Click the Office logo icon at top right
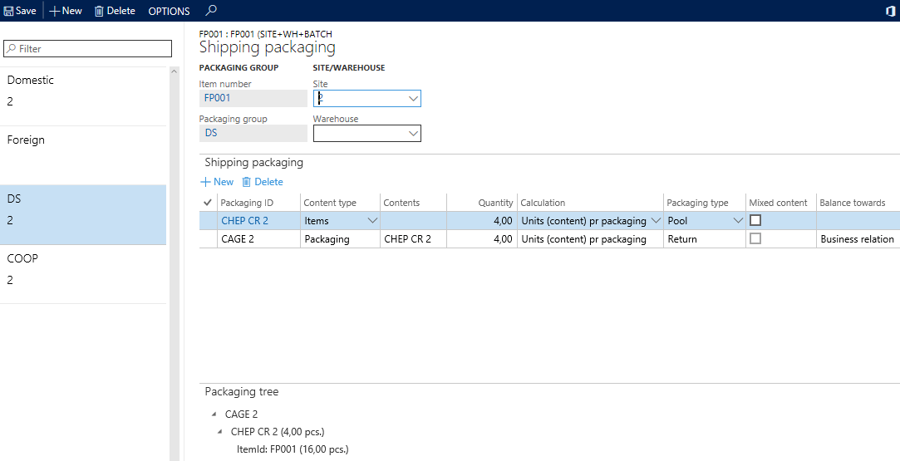Screen dimensions: 900x461 pyautogui.click(x=890, y=11)
